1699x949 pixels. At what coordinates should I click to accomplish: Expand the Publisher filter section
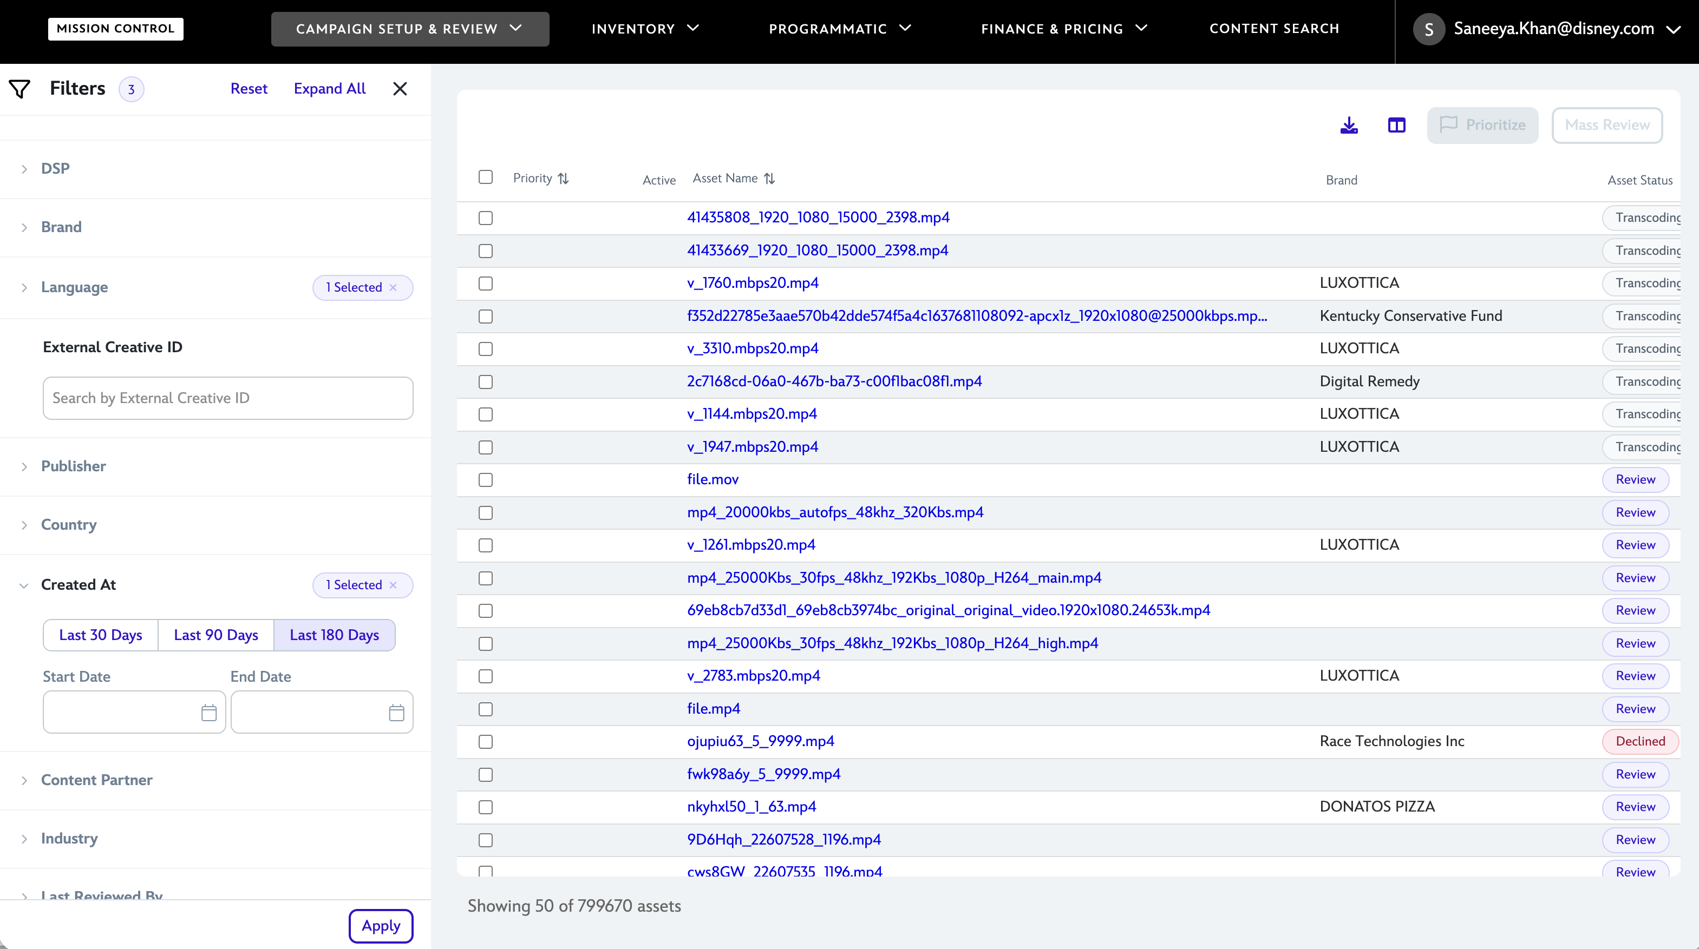(24, 466)
